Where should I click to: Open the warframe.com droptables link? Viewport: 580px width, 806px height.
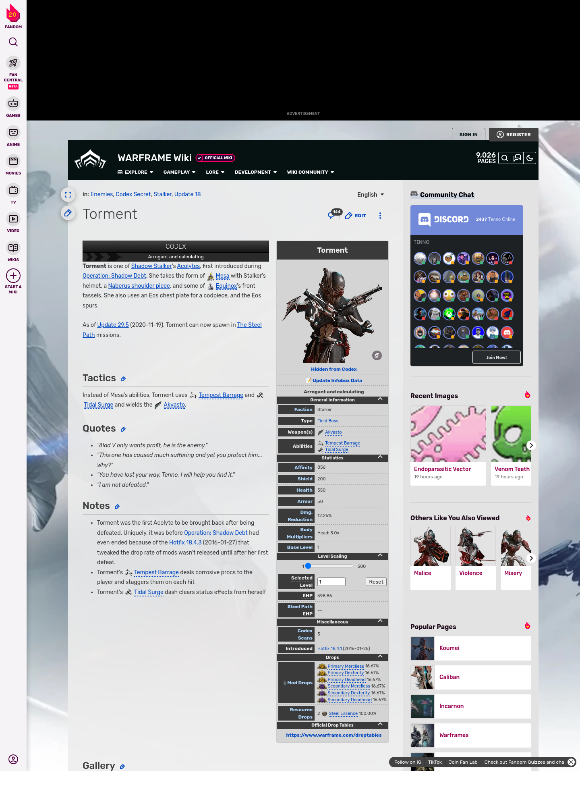pos(334,735)
